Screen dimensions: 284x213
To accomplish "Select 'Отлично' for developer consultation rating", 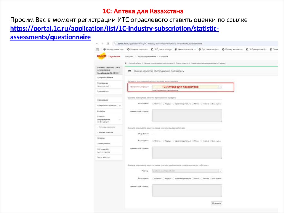I will click(153, 141).
